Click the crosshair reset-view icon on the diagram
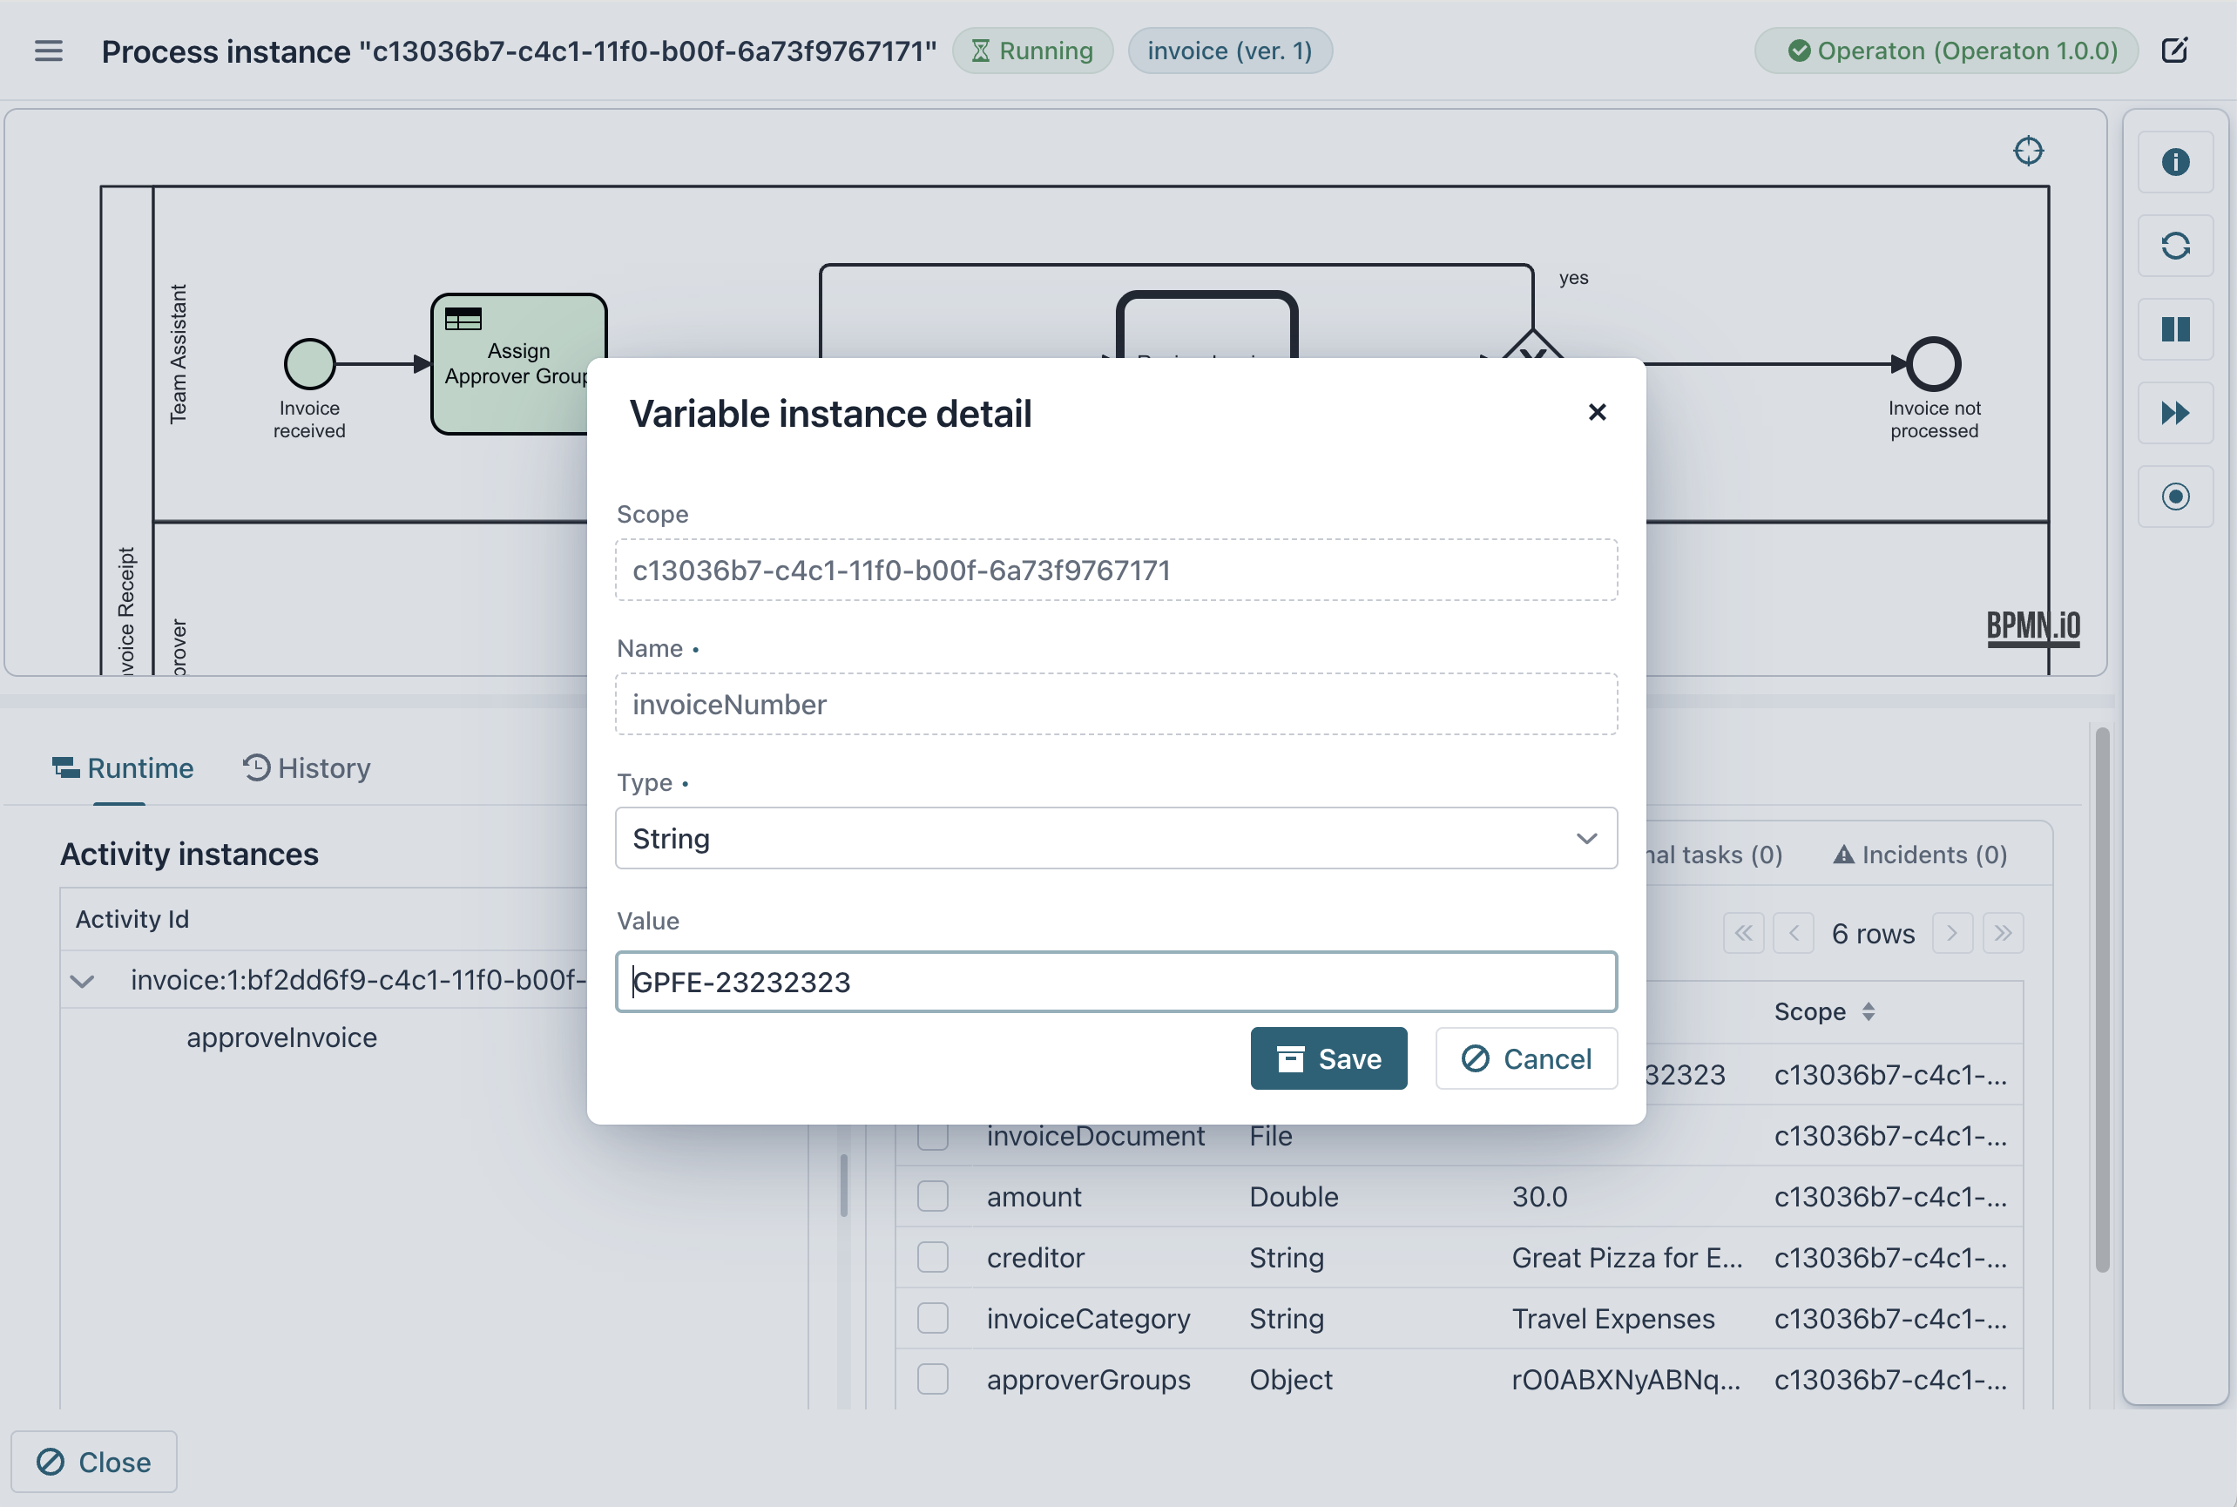2237x1507 pixels. [x=2030, y=151]
